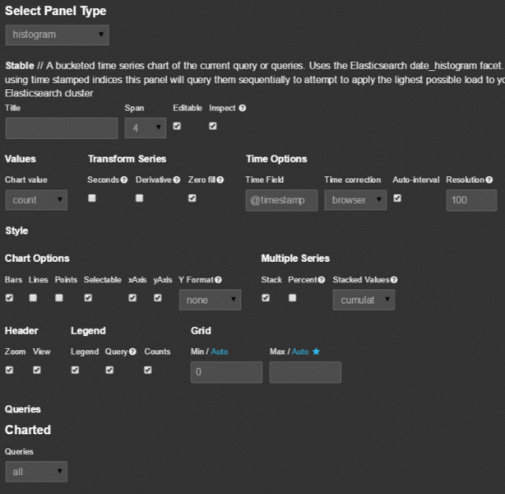Click help icon beside Derivative label
This screenshot has width=505, height=494.
pos(176,179)
